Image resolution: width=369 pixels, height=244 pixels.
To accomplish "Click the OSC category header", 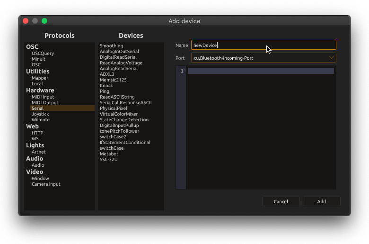I will coord(32,47).
